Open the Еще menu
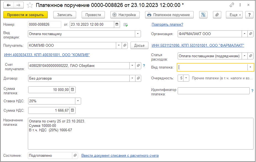This screenshot has height=162, width=256. click(x=234, y=15)
